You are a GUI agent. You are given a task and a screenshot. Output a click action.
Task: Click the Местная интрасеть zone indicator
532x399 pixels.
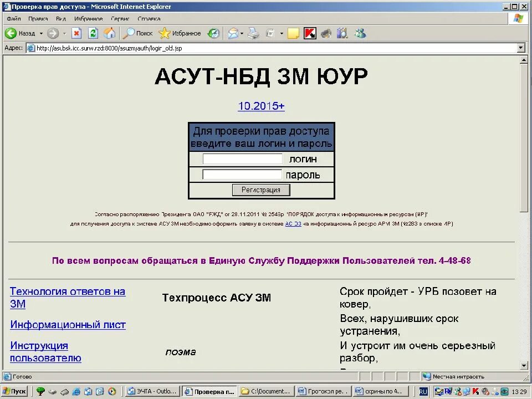click(x=454, y=376)
